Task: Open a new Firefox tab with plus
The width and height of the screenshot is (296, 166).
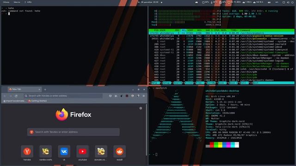Action: 45,89
